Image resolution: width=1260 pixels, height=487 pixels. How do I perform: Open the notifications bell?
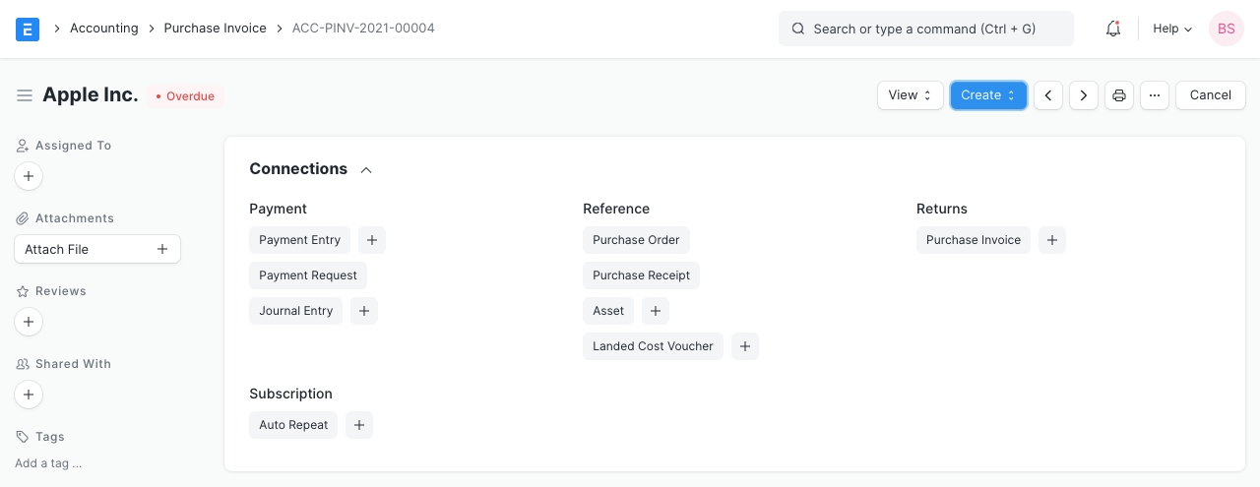coord(1113,29)
